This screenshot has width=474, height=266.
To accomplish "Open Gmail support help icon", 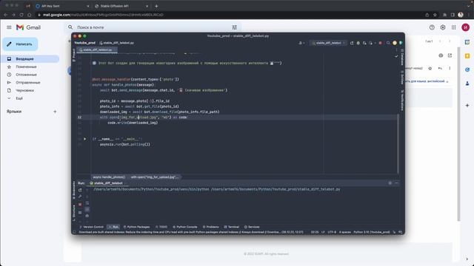I will tap(432, 27).
